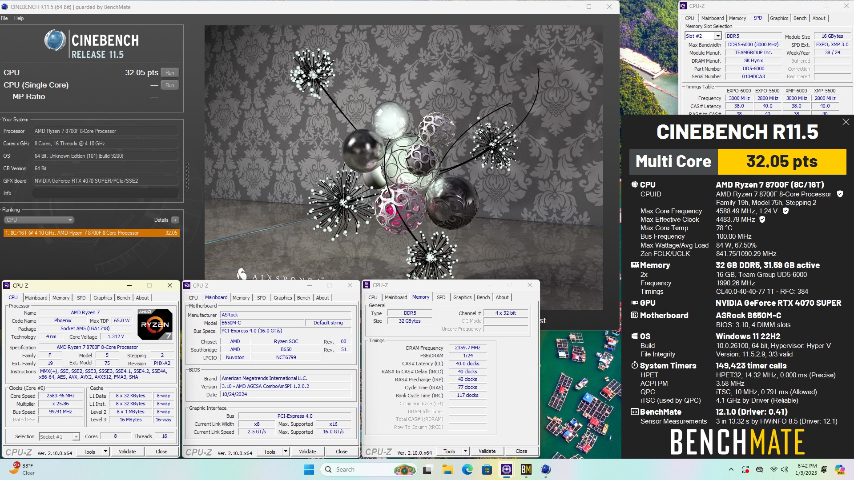Show hidden tray icons chevron

731,469
